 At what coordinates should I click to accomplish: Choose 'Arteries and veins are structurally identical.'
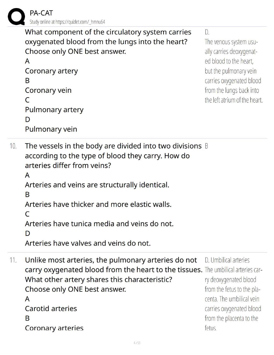pos(97,185)
